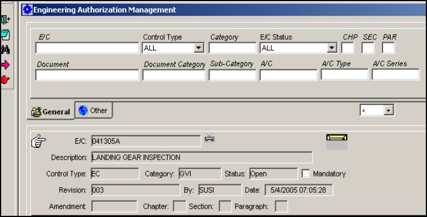Open the equals operator dropdown
This screenshot has width=427, height=217.
389,110
